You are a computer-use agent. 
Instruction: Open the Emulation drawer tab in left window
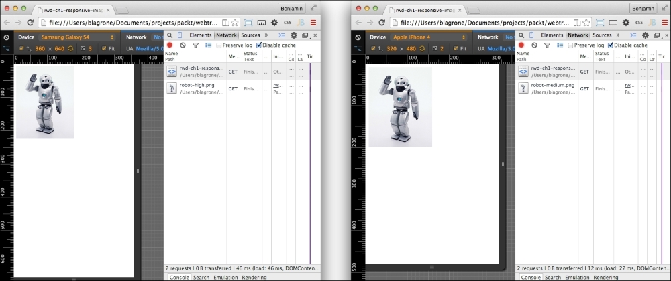coord(225,278)
